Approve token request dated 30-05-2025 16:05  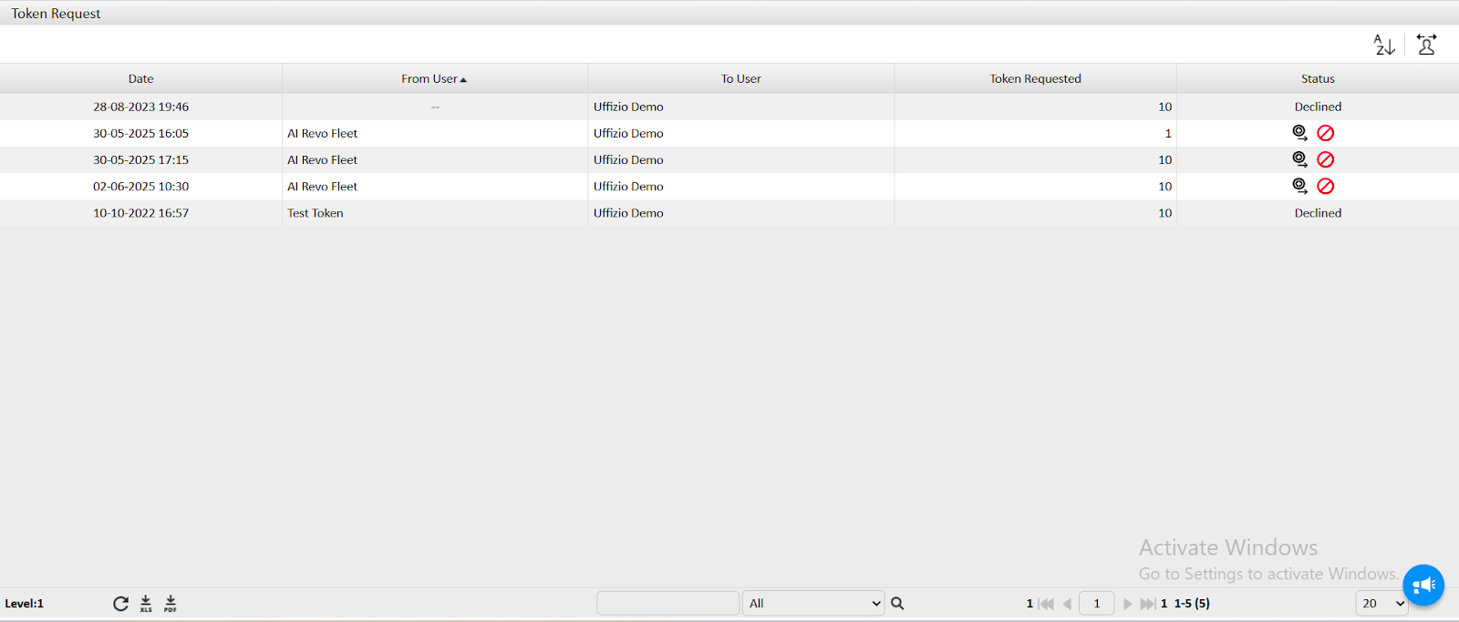(x=1299, y=133)
